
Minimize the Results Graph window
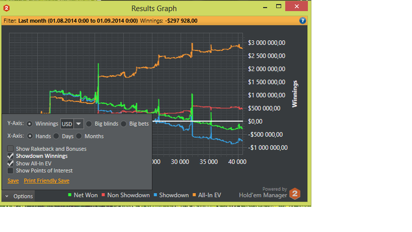click(x=265, y=7)
